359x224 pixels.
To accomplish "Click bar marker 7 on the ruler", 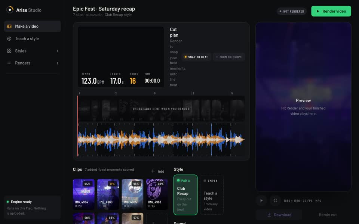I will tap(193, 93).
